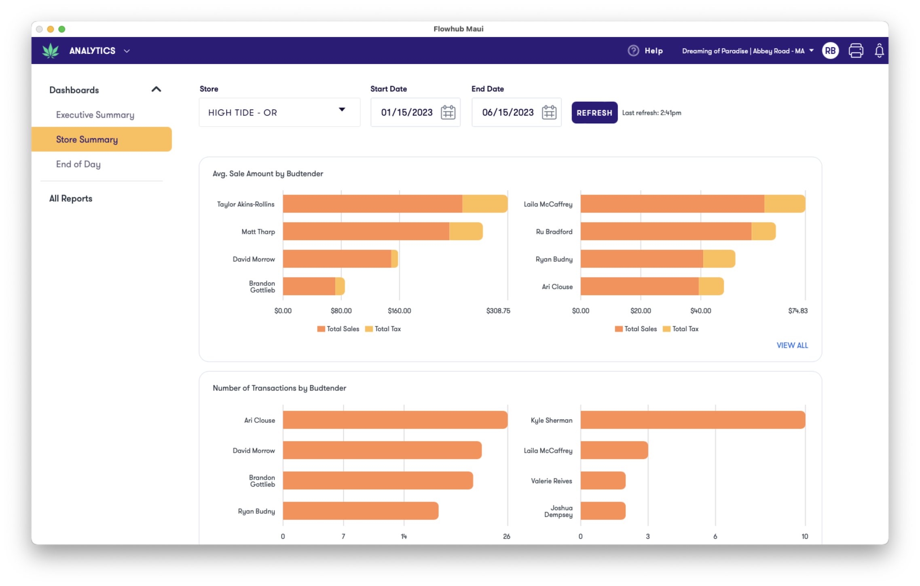Collapse the Dashboards section chevron

(156, 89)
